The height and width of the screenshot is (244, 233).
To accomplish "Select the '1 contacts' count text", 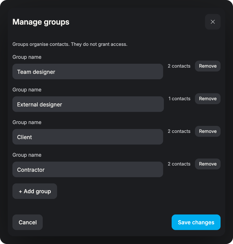I will tap(179, 99).
